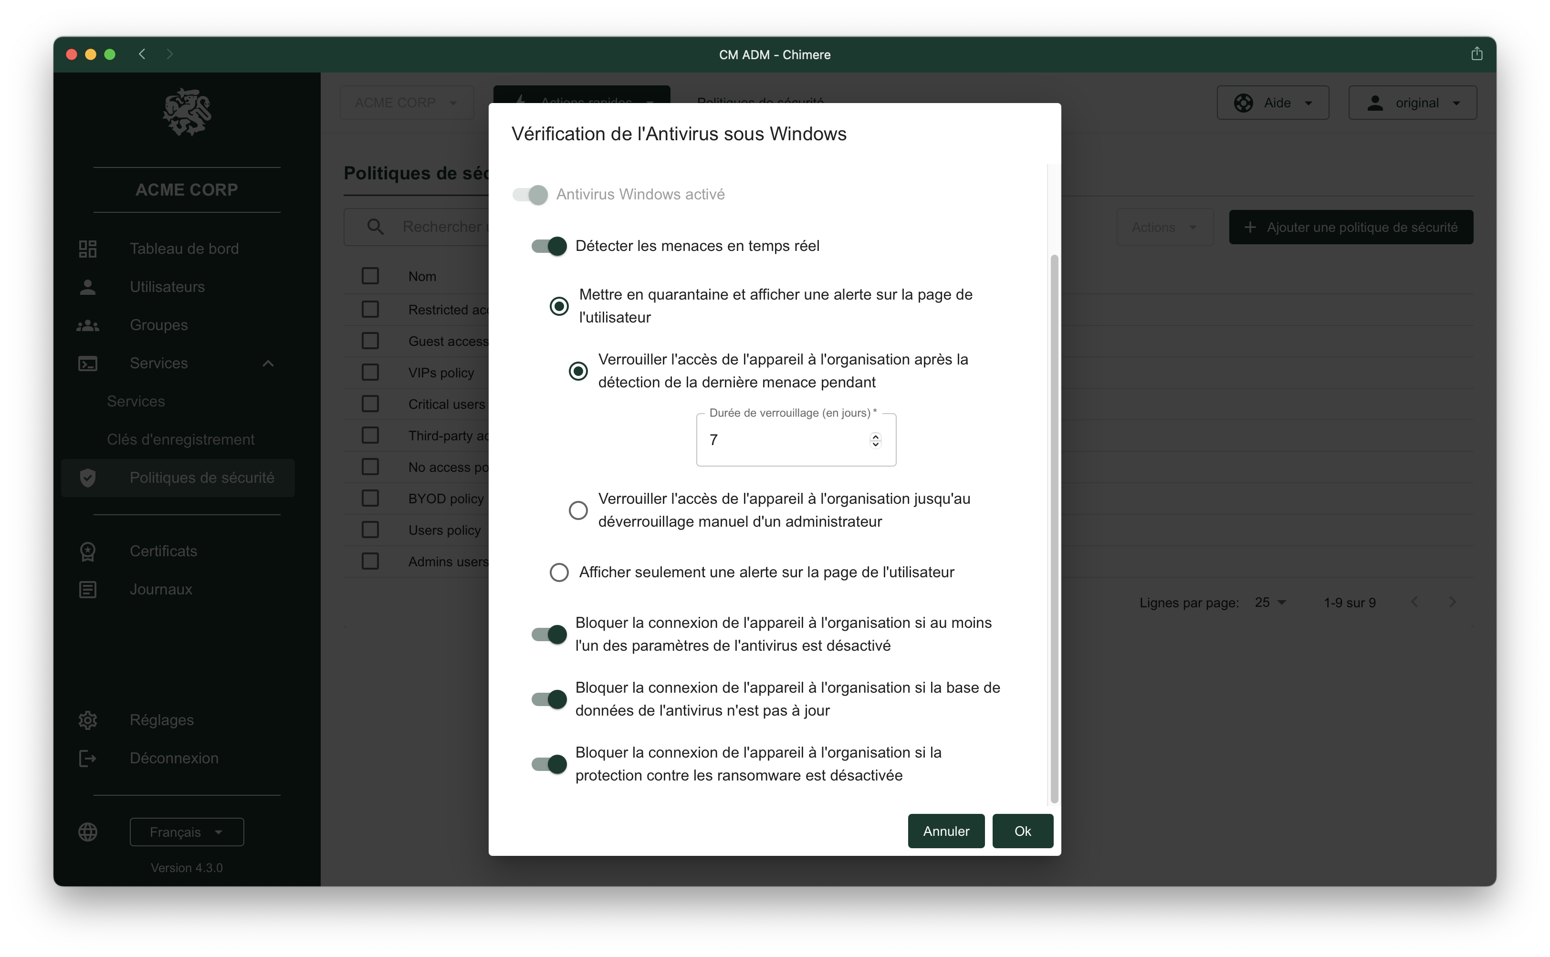Open Utilisateurs menu item
The height and width of the screenshot is (957, 1550).
point(167,287)
